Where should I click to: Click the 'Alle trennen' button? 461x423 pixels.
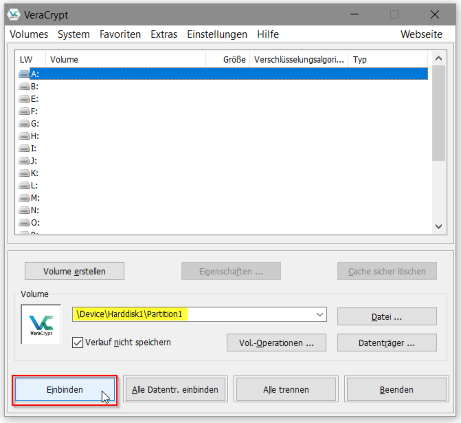(286, 390)
